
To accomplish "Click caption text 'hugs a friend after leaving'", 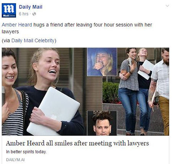I will (x=63, y=25).
